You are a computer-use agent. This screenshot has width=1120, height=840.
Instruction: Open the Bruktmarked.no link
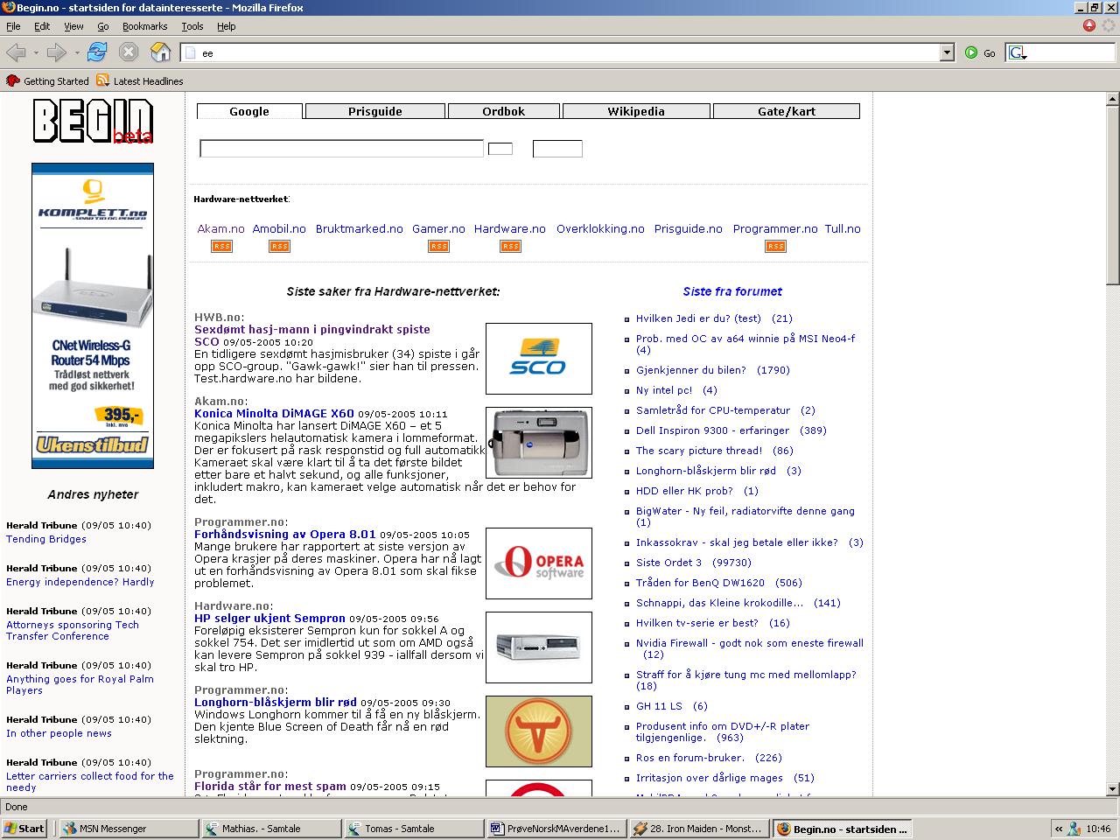point(360,229)
